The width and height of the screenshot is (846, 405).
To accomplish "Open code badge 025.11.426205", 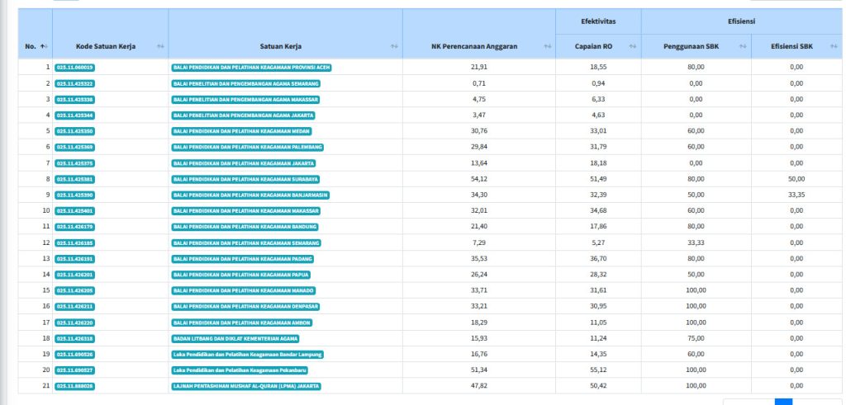I will (75, 290).
